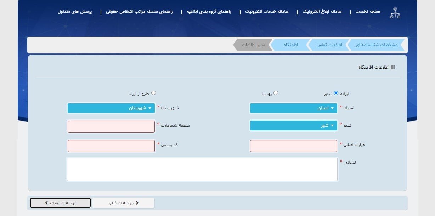The image size is (435, 216).
Task: Open پرسش های متداول menu item
Action: tap(75, 12)
